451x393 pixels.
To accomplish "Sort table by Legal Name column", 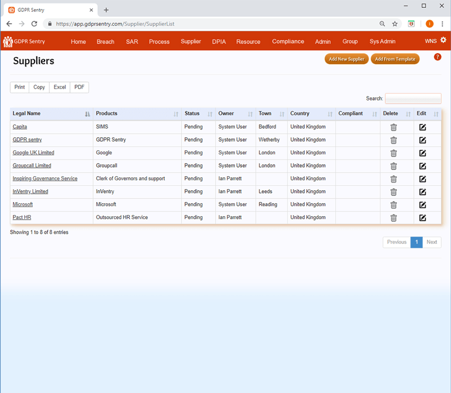I will pyautogui.click(x=51, y=113).
